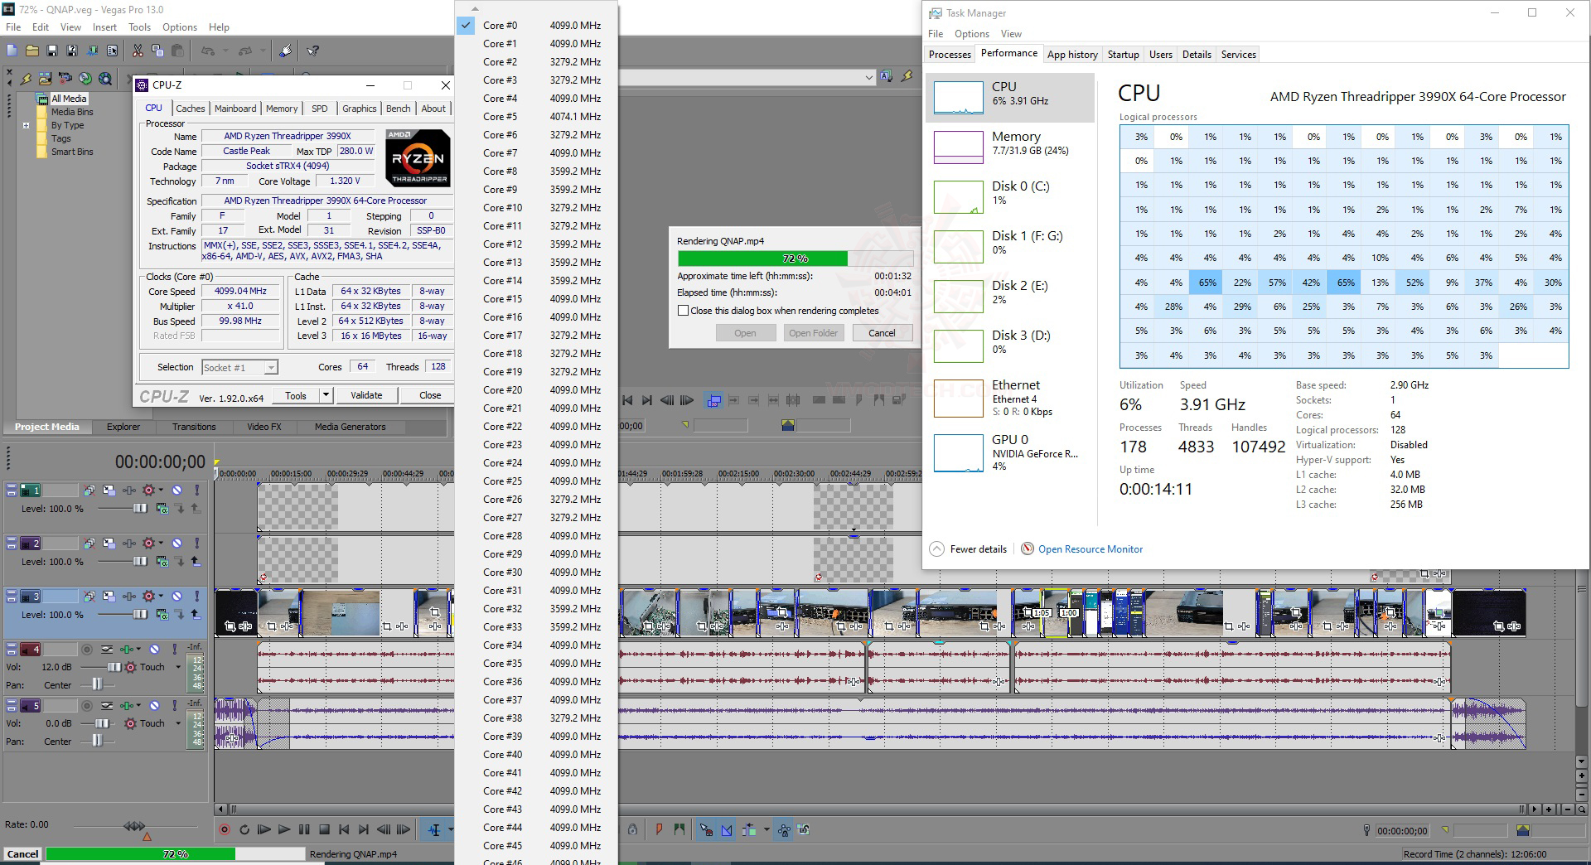
Task: Open automation settings dropdown on track 1
Action: [x=161, y=490]
